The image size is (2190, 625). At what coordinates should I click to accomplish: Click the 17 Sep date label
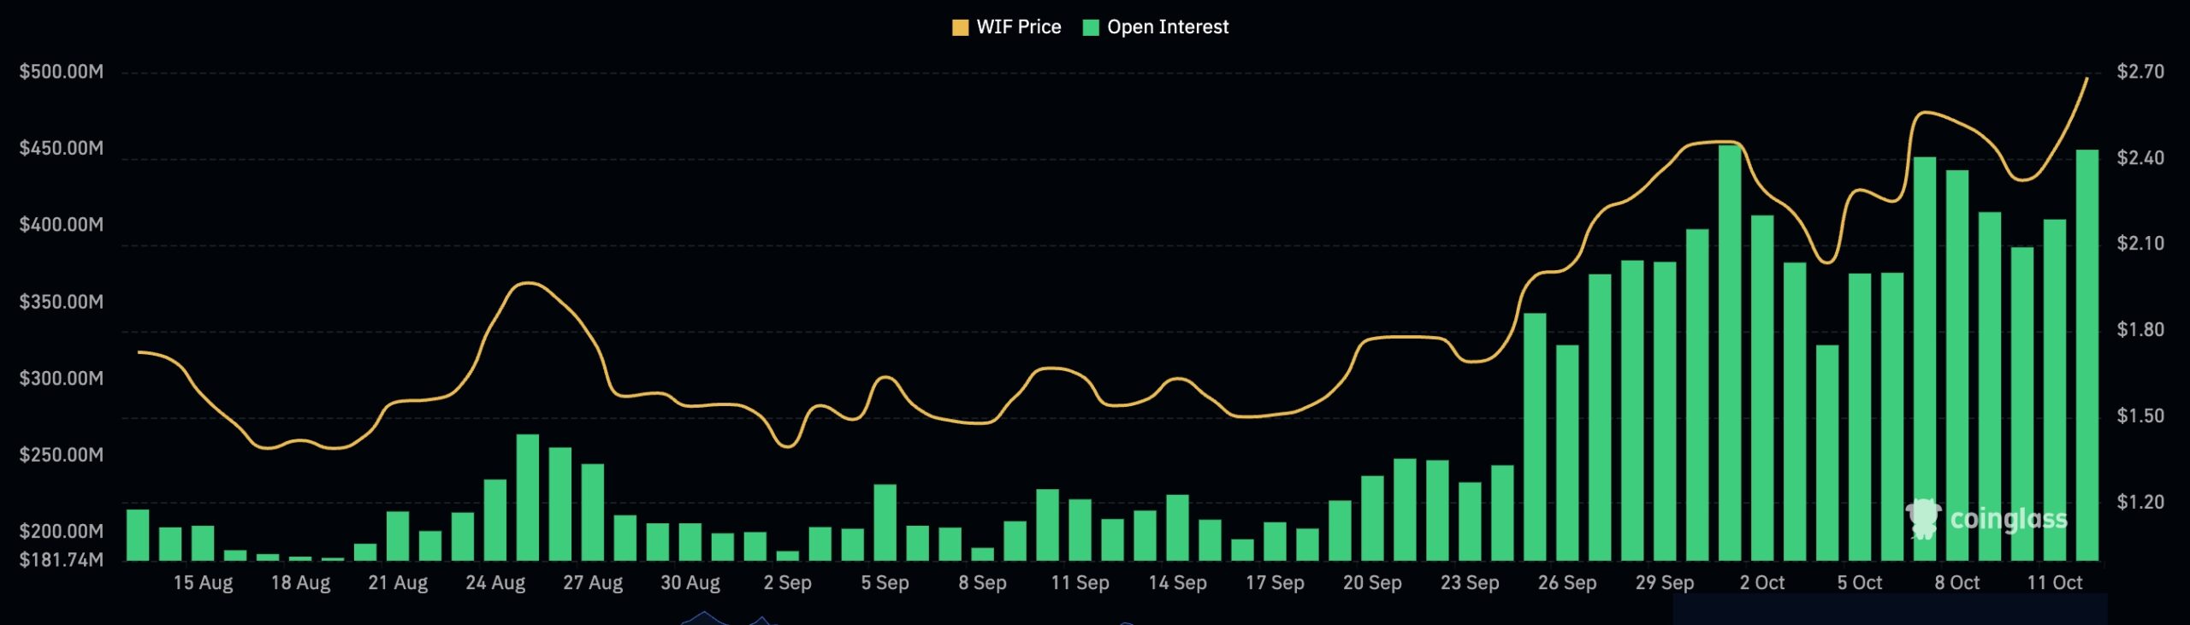[x=1275, y=583]
